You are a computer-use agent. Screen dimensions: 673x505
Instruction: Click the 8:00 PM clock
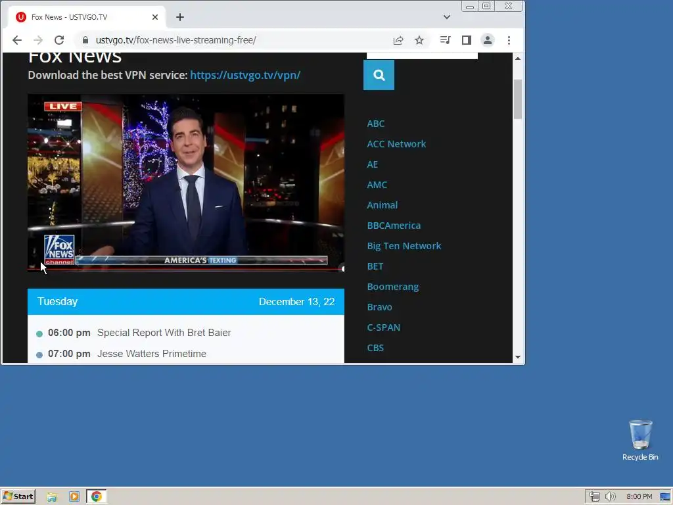[x=639, y=497]
